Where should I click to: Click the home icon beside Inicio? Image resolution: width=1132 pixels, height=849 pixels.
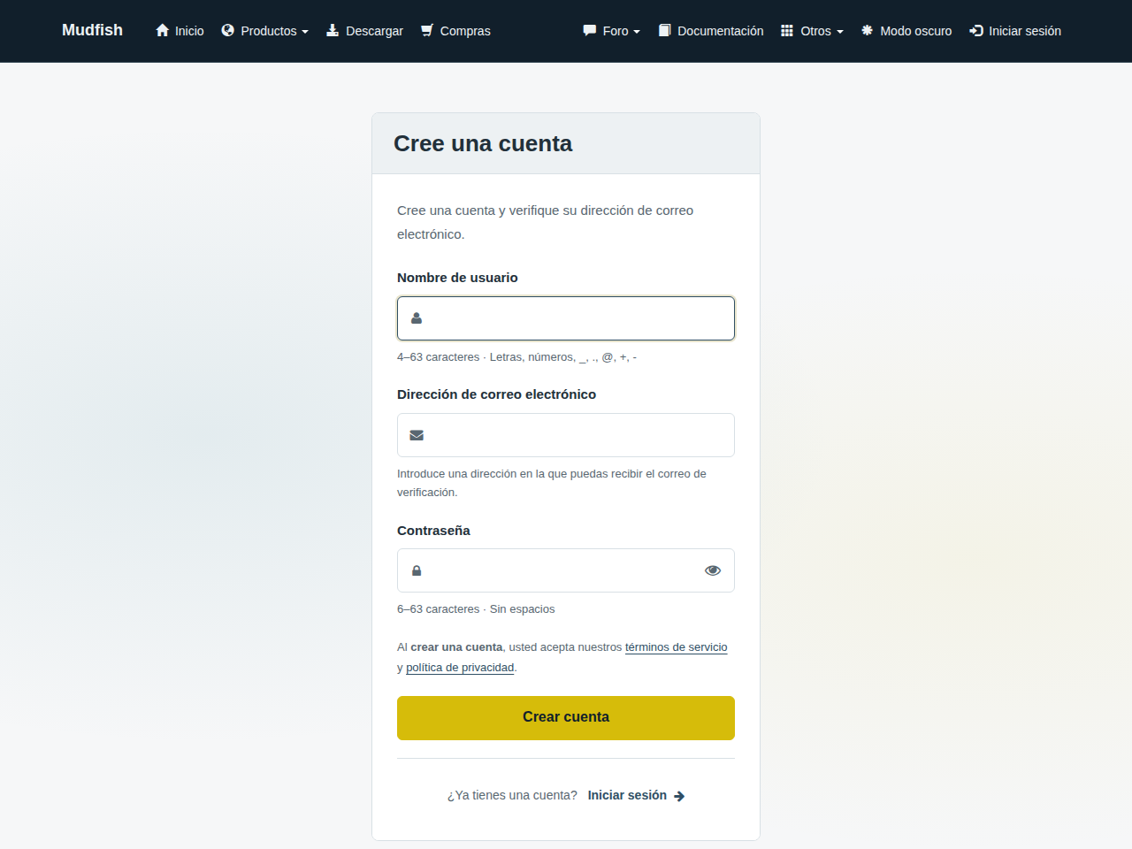tap(162, 30)
